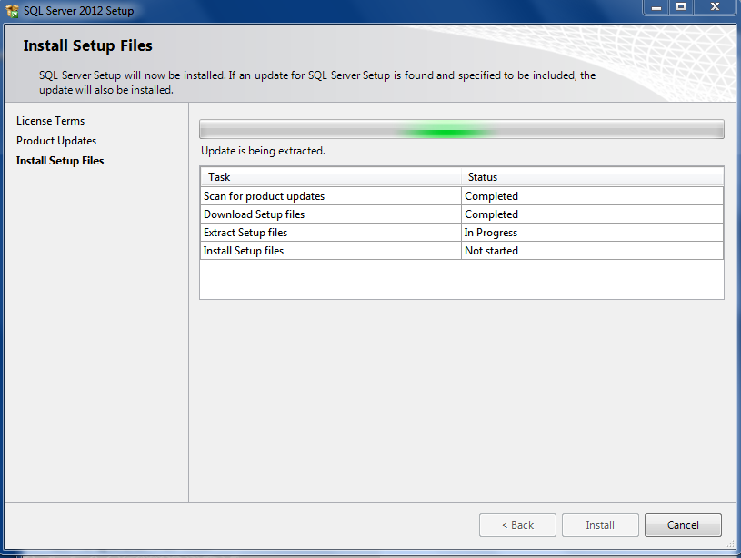Click the SQL Server Setup title bar icon

[12, 10]
